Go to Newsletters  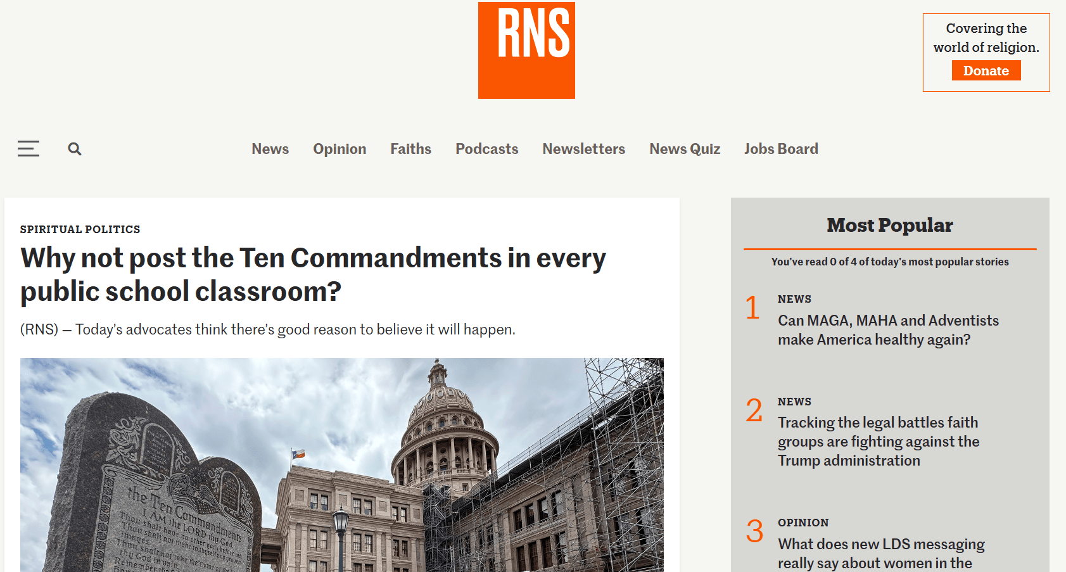click(583, 149)
